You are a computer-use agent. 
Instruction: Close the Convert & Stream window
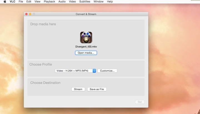[26, 14]
